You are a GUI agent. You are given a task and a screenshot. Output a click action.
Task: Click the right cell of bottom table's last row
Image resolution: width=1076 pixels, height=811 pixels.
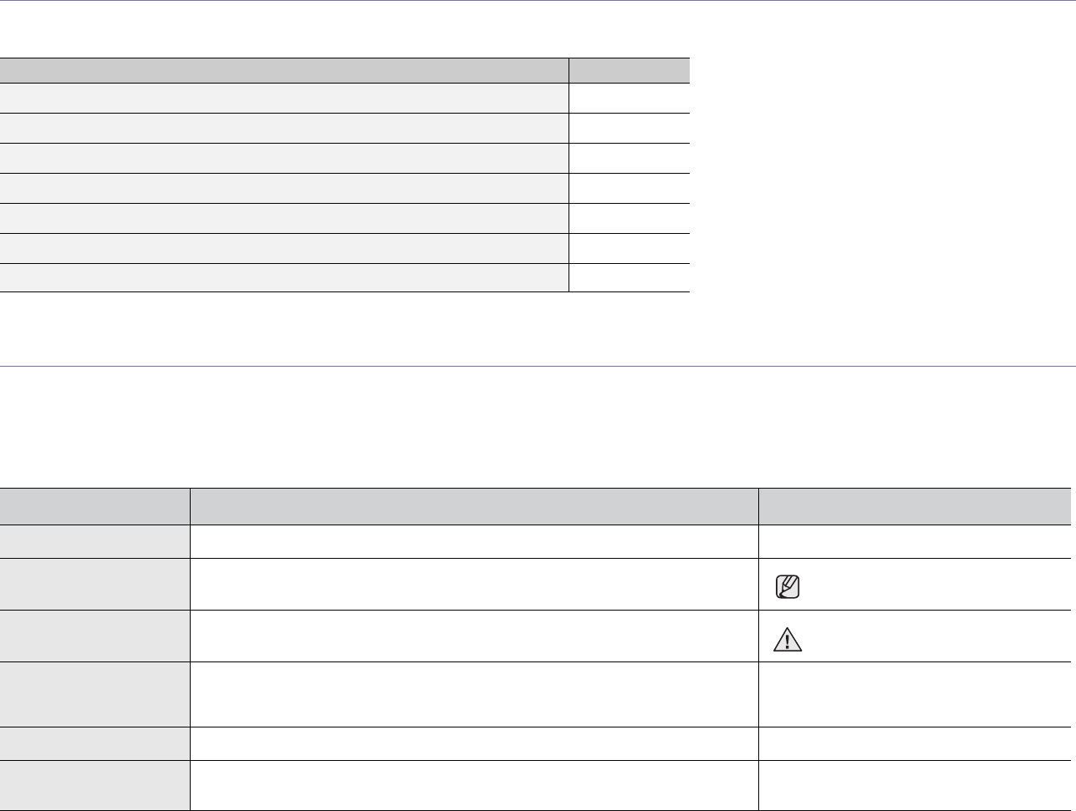click(x=914, y=785)
